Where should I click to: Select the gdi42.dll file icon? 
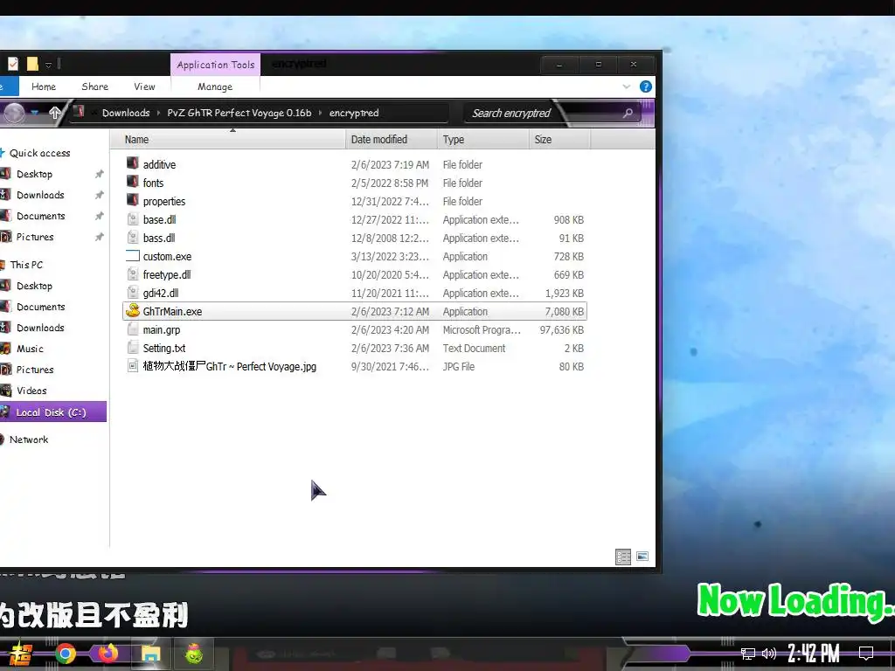pyautogui.click(x=133, y=293)
